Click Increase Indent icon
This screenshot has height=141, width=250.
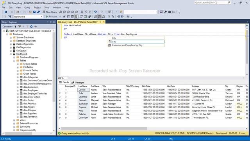(x=122, y=16)
